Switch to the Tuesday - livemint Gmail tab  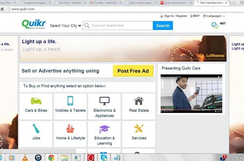[106, 3]
